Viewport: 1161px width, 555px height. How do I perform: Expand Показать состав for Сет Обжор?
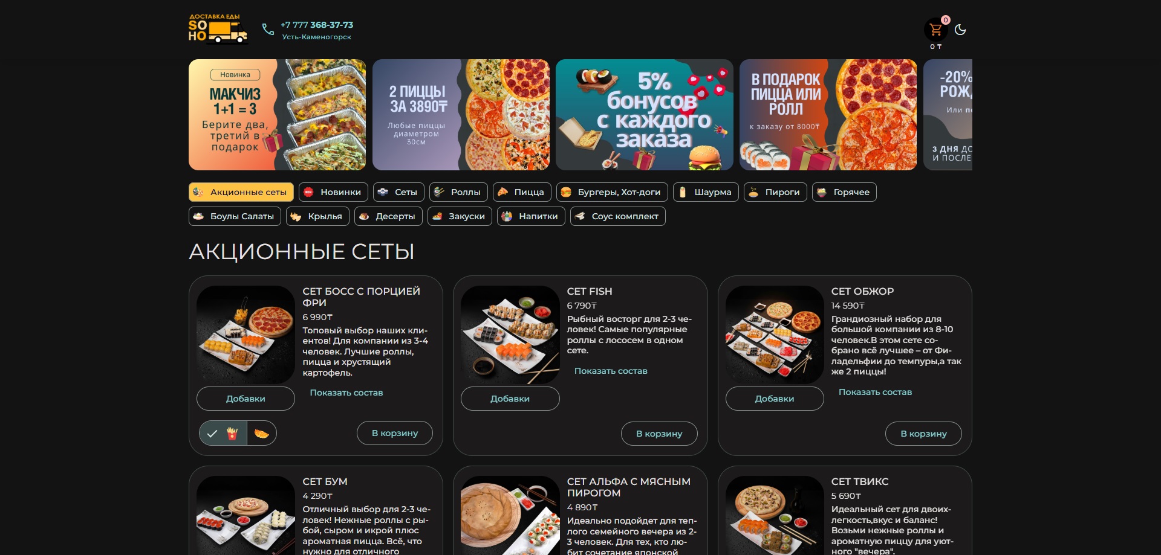[875, 392]
